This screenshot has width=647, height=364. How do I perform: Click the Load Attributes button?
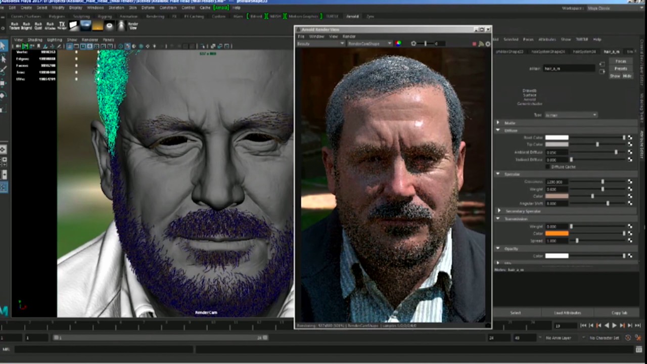click(x=568, y=313)
